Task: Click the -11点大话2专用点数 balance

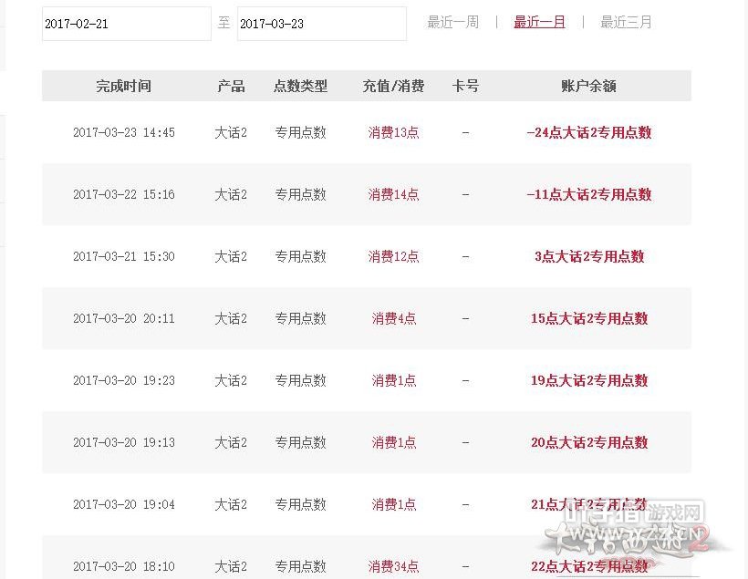Action: tap(588, 194)
